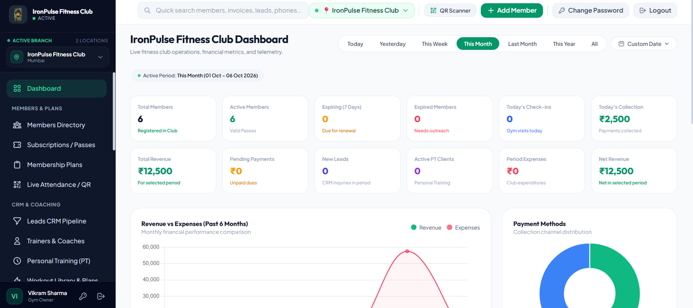Click the Expiring (7 Days) card
The height and width of the screenshot is (308, 693).
pos(357,118)
